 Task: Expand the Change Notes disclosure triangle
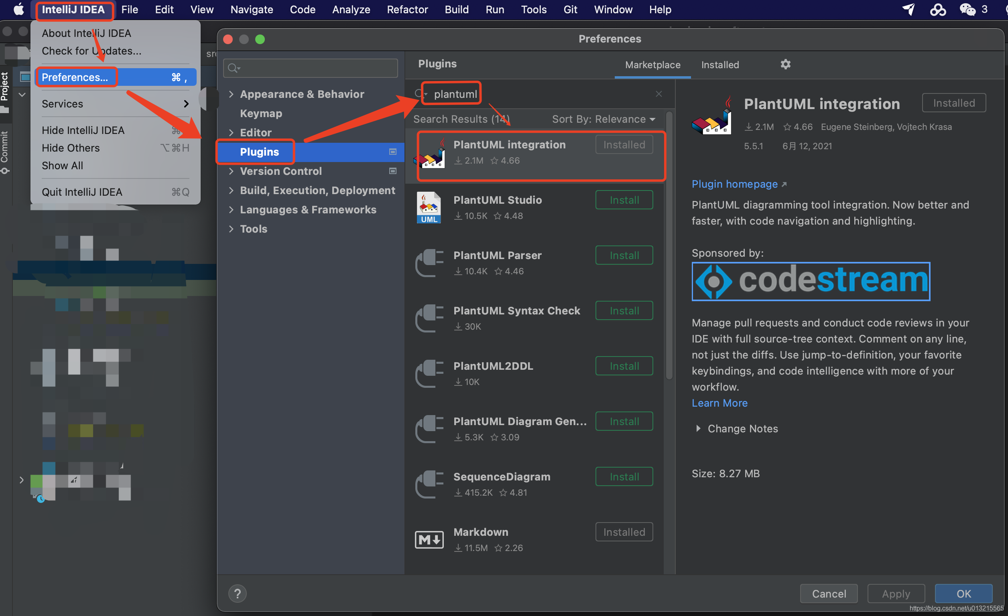click(x=698, y=428)
